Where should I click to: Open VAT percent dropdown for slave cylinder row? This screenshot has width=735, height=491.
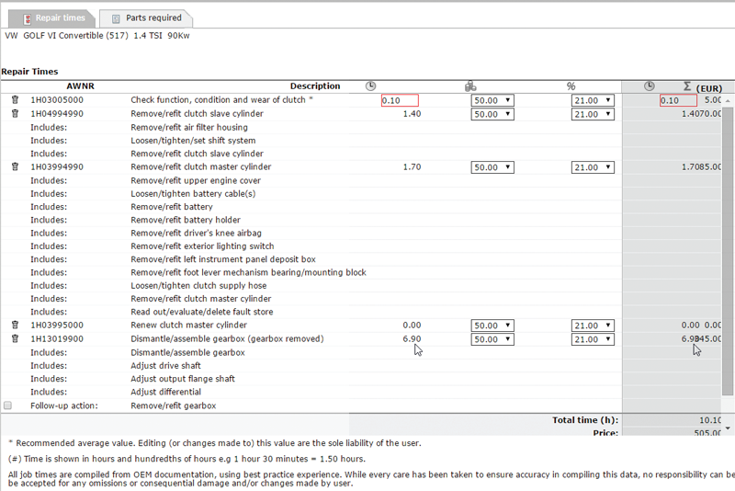pos(593,114)
